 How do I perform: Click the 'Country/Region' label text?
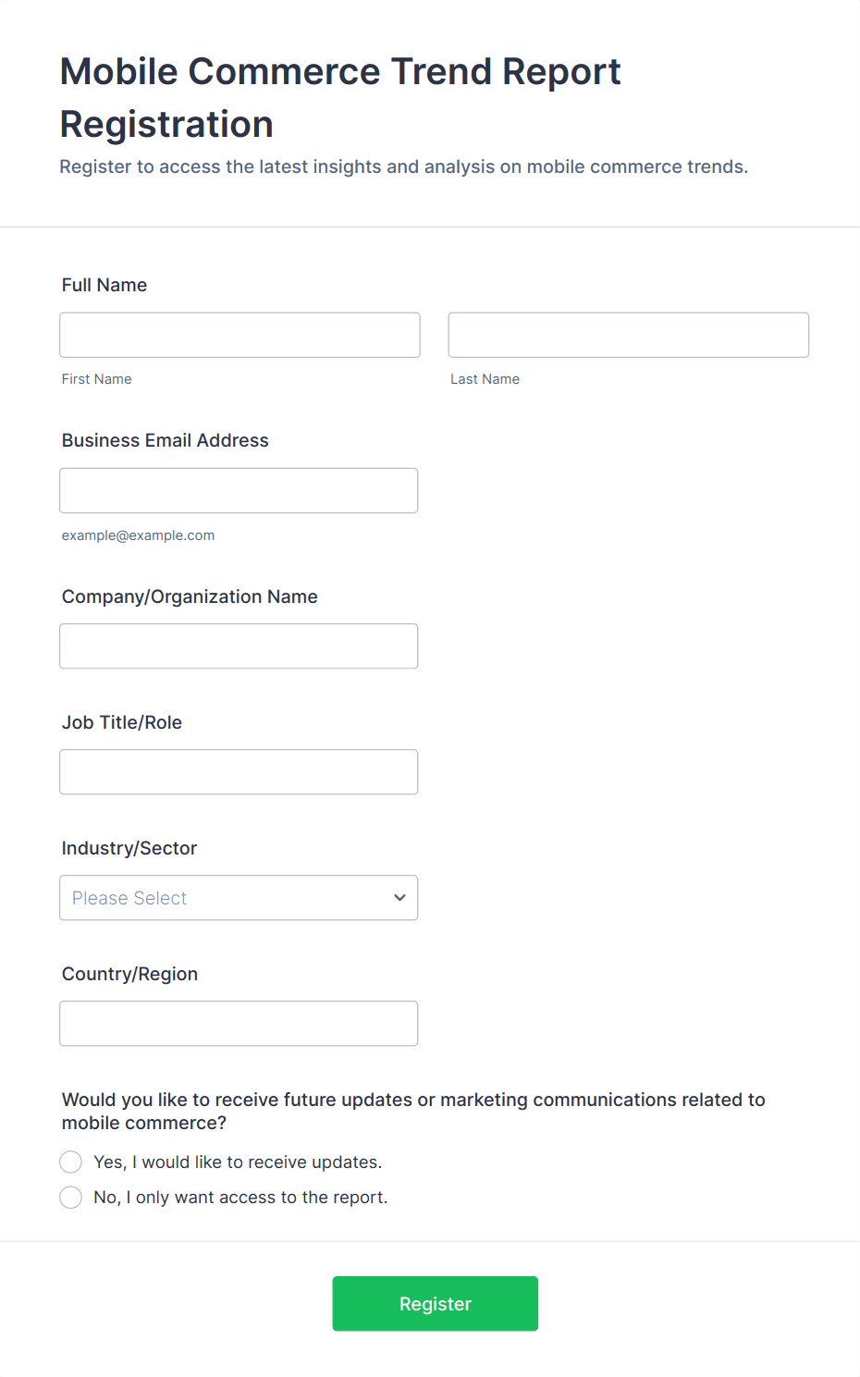[129, 974]
